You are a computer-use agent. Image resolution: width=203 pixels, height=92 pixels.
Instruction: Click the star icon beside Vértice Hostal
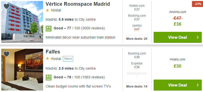[47, 10]
